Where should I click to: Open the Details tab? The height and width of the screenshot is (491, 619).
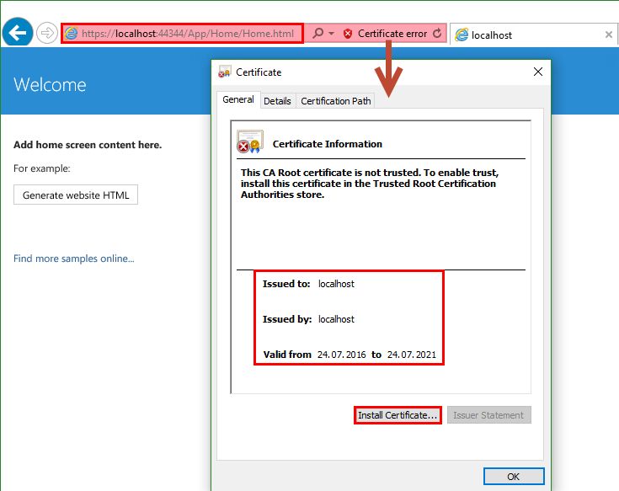[x=277, y=101]
